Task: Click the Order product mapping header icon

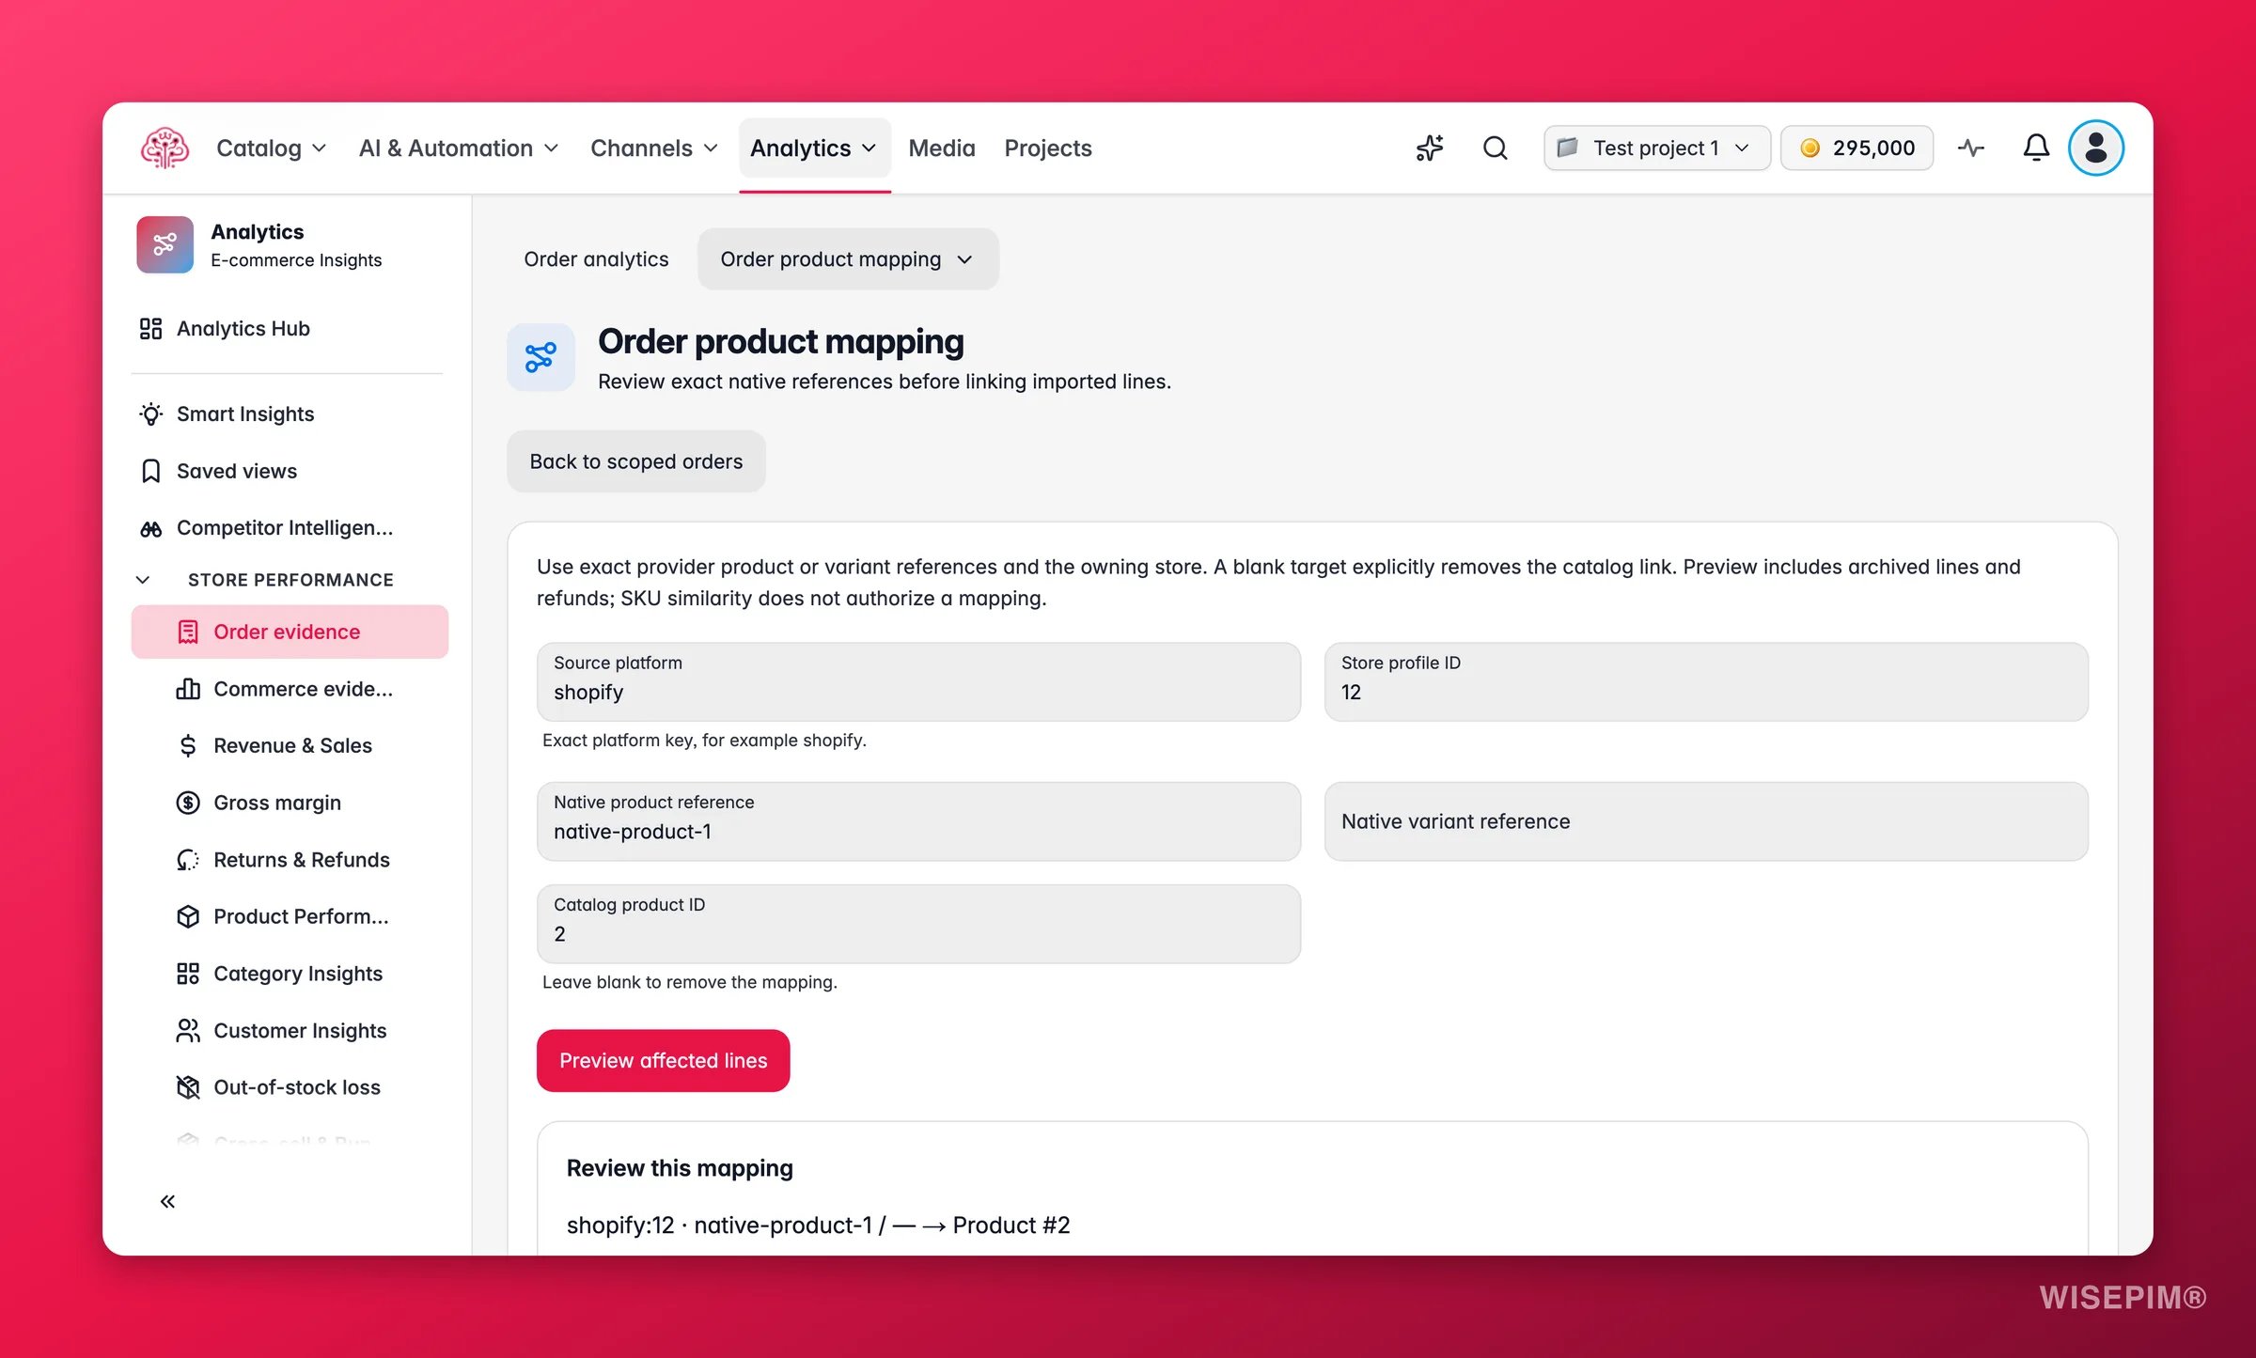Action: [540, 357]
